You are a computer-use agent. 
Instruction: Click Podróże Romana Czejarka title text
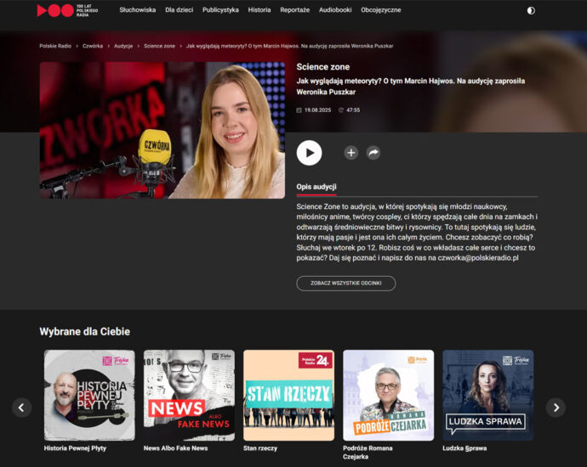click(368, 453)
